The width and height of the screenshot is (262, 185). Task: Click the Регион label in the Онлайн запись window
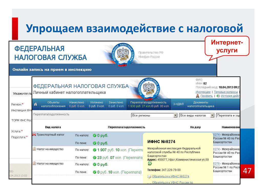[17, 104]
